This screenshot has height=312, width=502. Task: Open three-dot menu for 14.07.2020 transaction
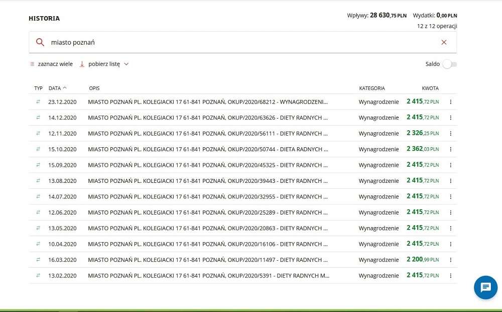pyautogui.click(x=450, y=197)
